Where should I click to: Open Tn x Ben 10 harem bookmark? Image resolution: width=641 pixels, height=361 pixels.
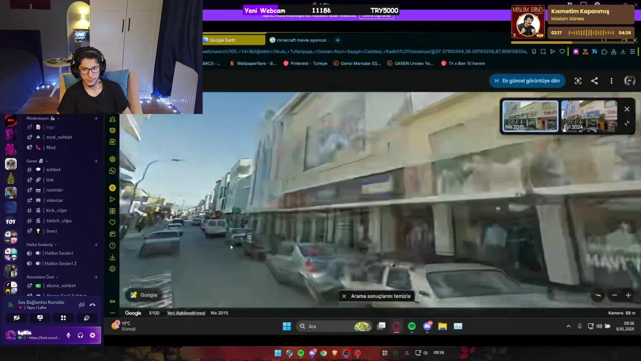click(463, 63)
